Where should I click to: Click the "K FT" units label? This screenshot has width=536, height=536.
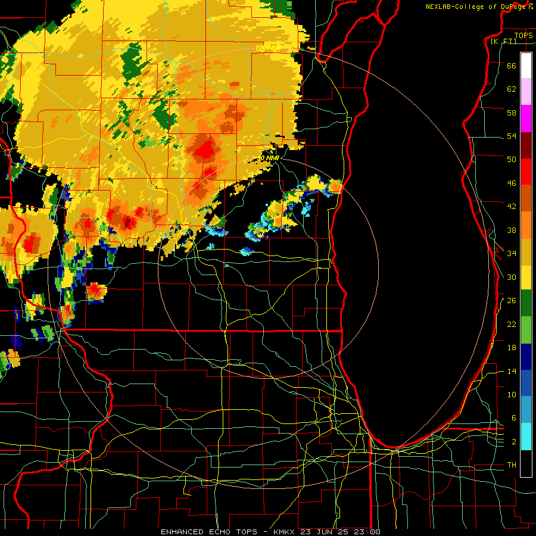point(504,42)
